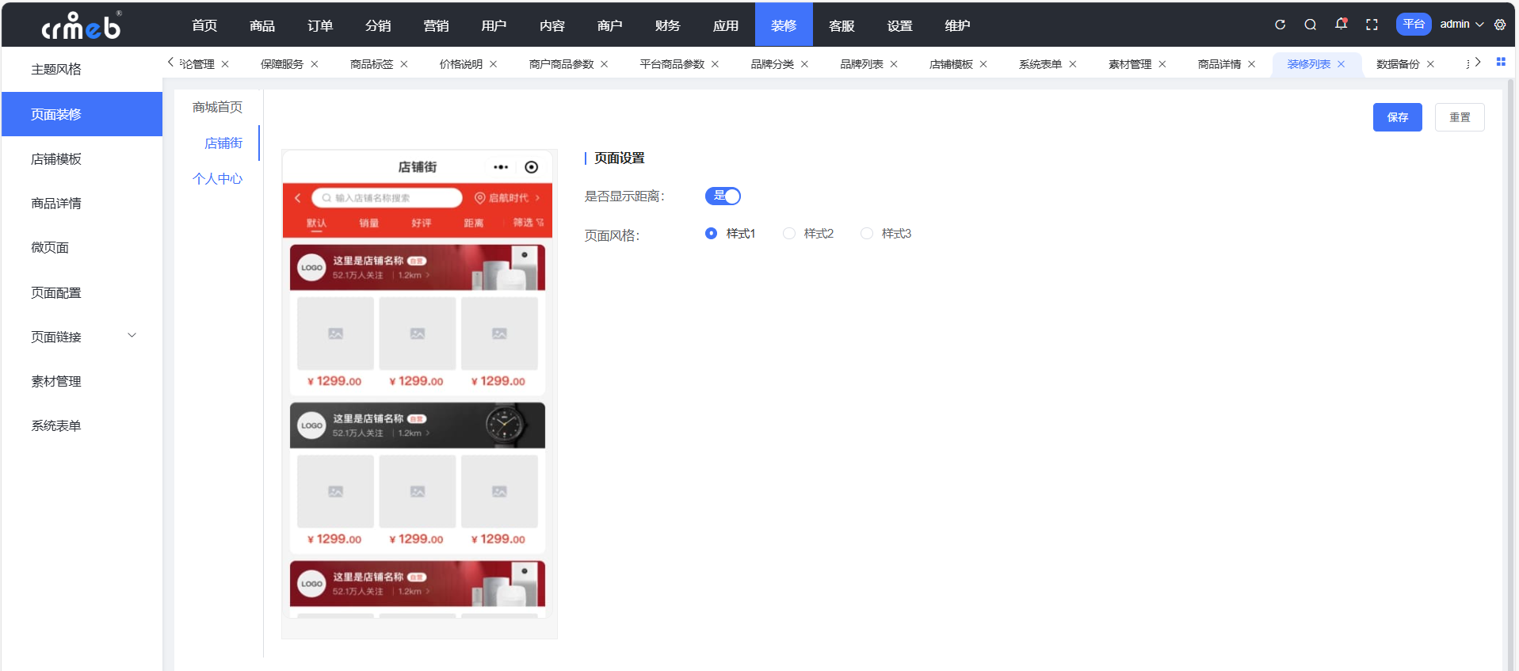Select the 样式2 radio option
The image size is (1519, 671).
(x=808, y=234)
